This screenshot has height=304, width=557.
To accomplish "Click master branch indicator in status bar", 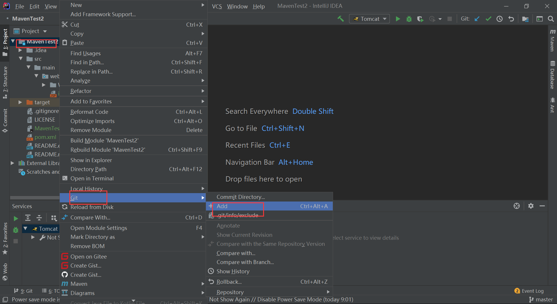I will coord(541,300).
